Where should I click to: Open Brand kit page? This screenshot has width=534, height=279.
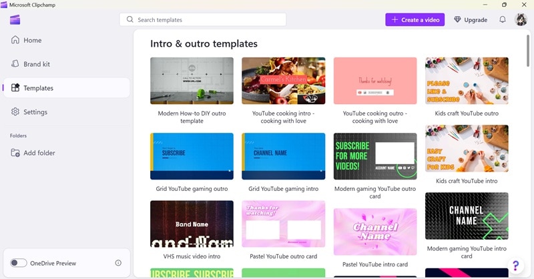click(x=67, y=63)
